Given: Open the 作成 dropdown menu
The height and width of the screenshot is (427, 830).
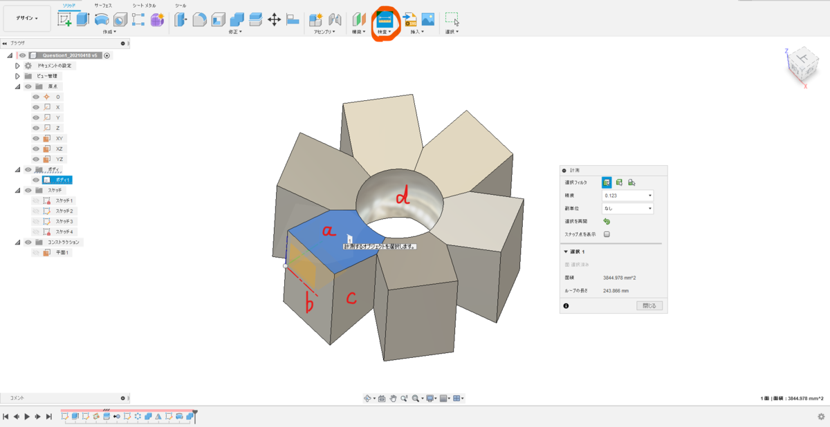Looking at the screenshot, I should (109, 32).
